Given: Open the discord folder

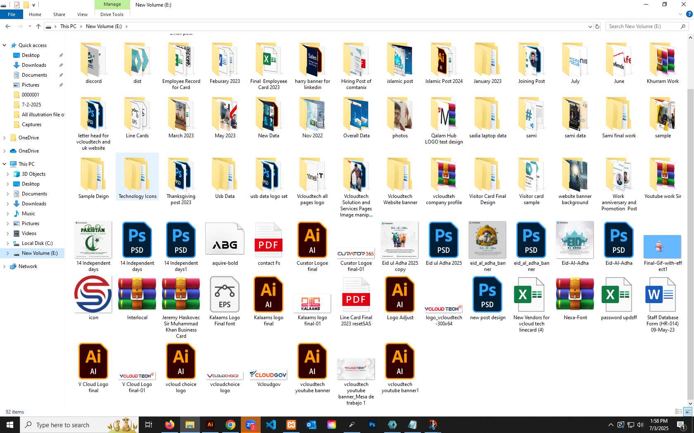Looking at the screenshot, I should (x=94, y=63).
